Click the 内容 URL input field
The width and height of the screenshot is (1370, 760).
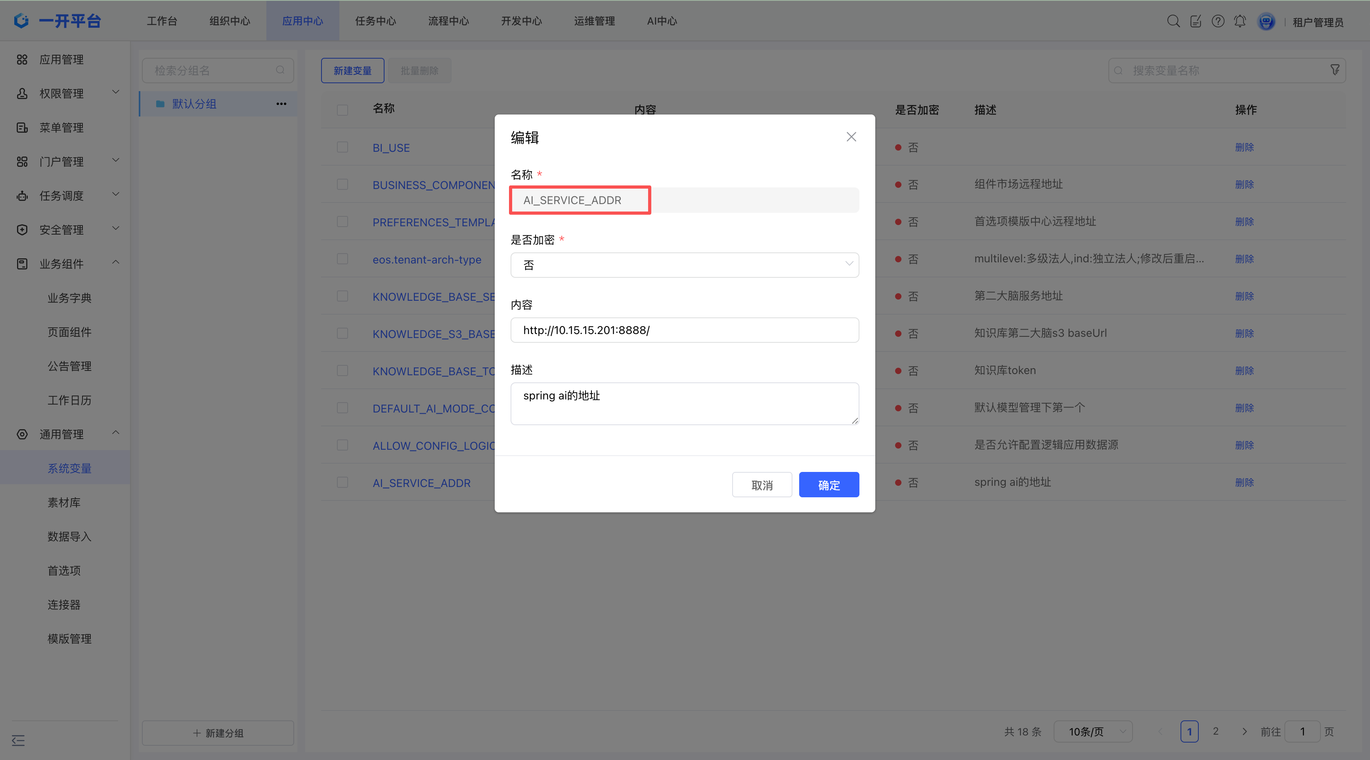coord(685,330)
